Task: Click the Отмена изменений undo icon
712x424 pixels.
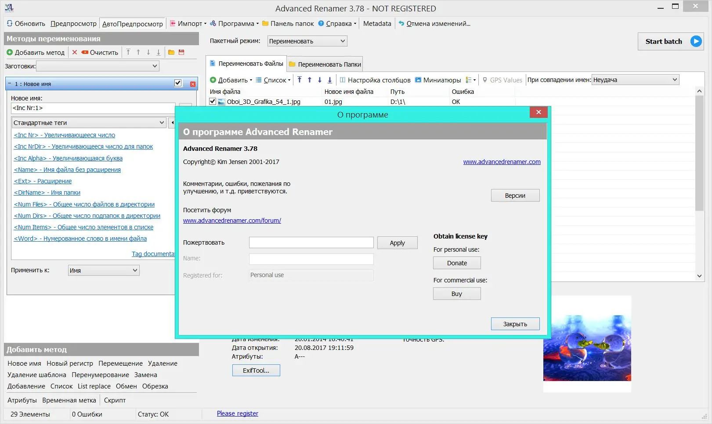Action: point(401,24)
